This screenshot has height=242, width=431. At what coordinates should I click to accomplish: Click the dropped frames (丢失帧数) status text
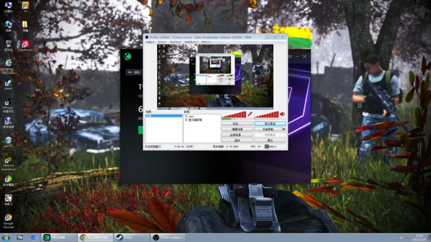tap(225, 146)
